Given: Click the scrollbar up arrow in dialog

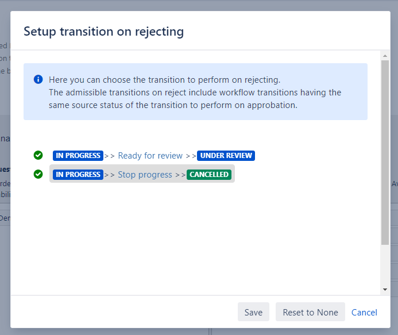Looking at the screenshot, I should 385,55.
